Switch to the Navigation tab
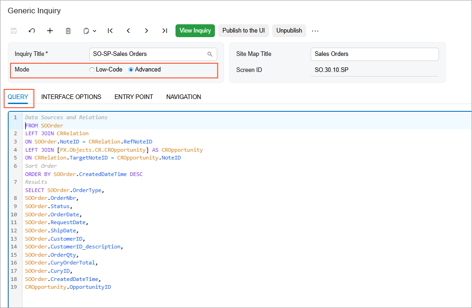 183,97
